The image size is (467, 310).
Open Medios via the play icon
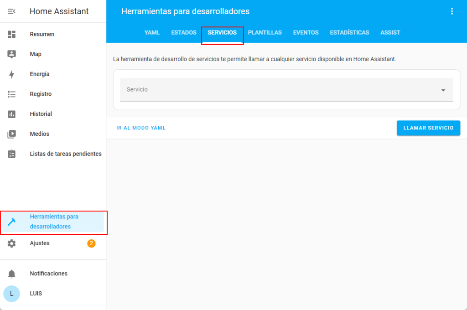12,134
